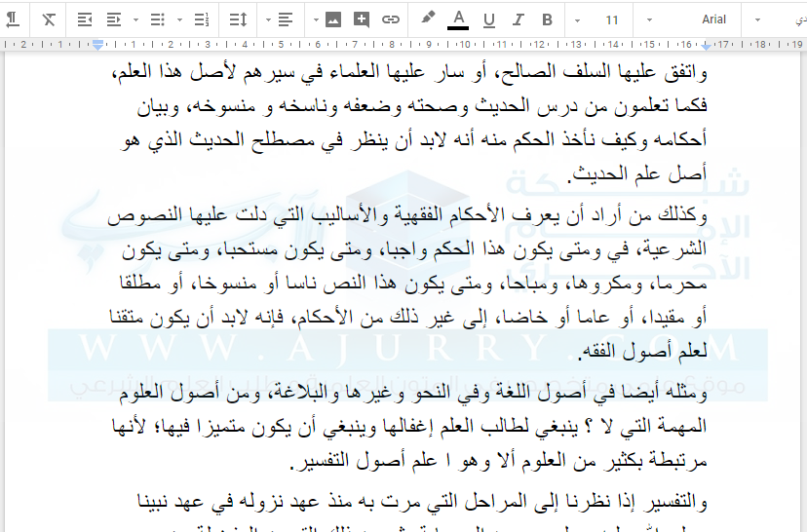The width and height of the screenshot is (807, 532).
Task: Click the font size field showing 11
Action: pos(612,19)
